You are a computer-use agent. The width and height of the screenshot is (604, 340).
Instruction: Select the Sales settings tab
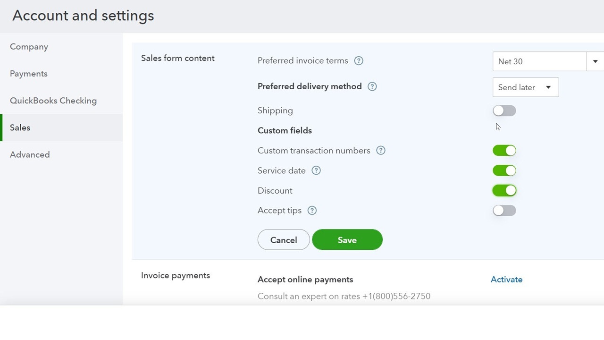coord(61,127)
